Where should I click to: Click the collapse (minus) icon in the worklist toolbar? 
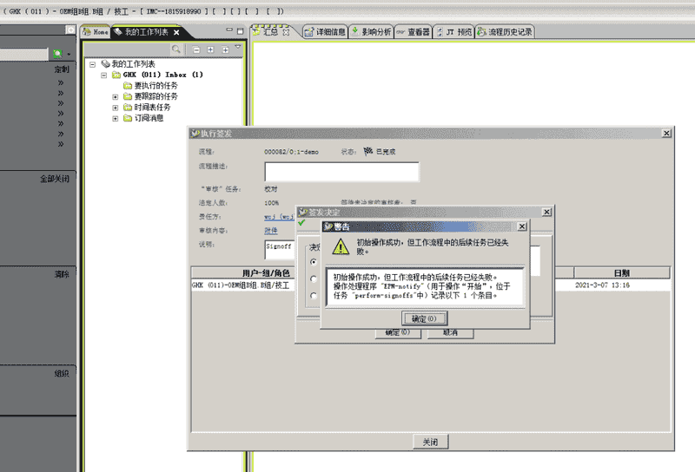pyautogui.click(x=196, y=49)
